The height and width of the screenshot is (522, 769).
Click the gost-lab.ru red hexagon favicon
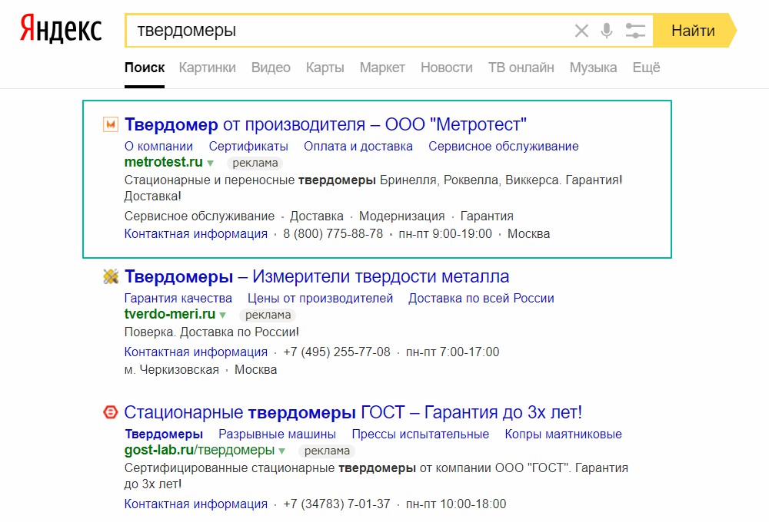tap(111, 413)
